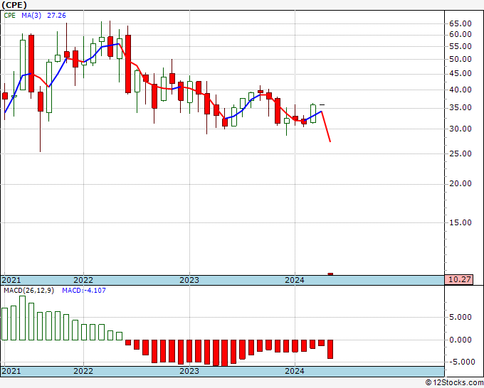Click the 0.000 MACD axis label
484x388 pixels.
click(461, 340)
